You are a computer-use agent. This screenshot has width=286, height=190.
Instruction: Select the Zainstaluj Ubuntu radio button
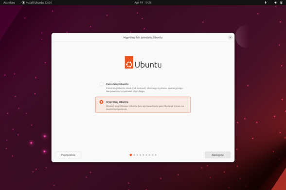click(x=101, y=84)
